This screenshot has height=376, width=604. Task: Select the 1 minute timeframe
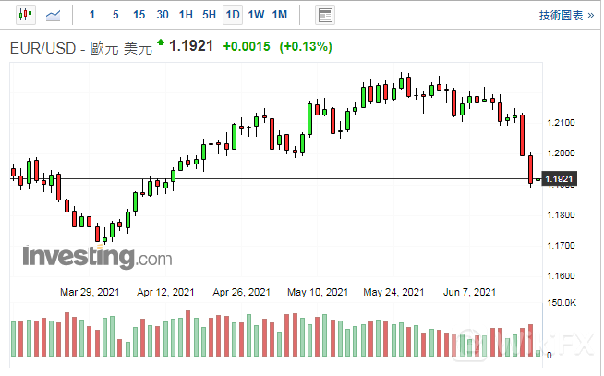pyautogui.click(x=91, y=15)
